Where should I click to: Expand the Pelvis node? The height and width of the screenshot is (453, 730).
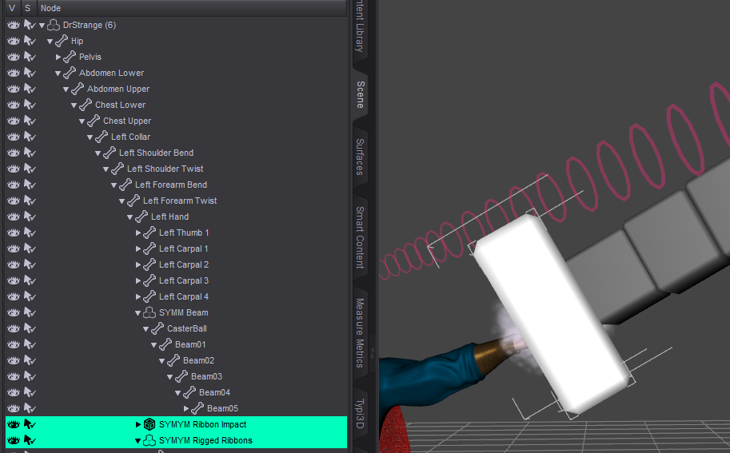pos(58,57)
